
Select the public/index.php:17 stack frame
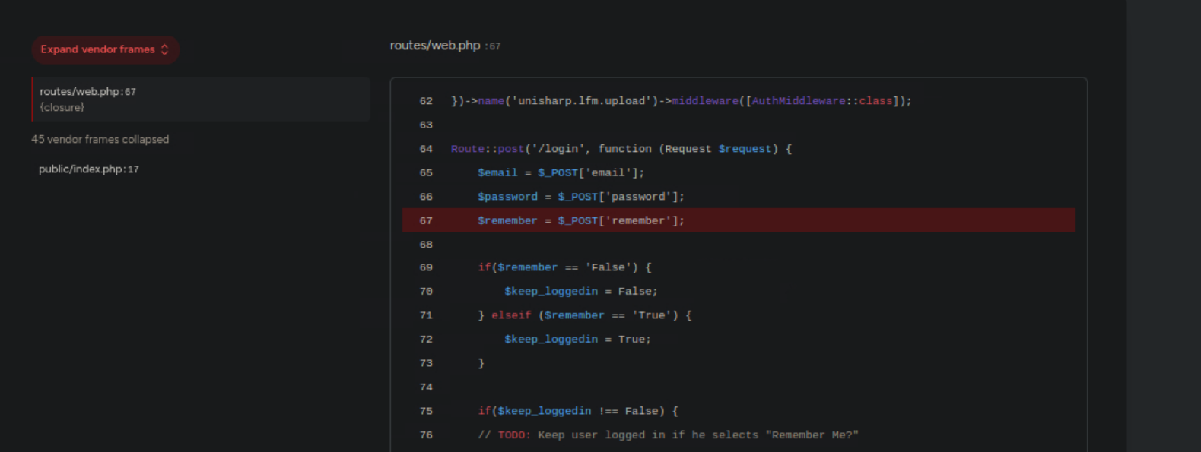pyautogui.click(x=89, y=169)
